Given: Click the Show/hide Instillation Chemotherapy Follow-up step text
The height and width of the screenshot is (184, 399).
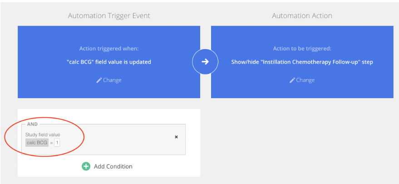Looking at the screenshot, I should (302, 62).
